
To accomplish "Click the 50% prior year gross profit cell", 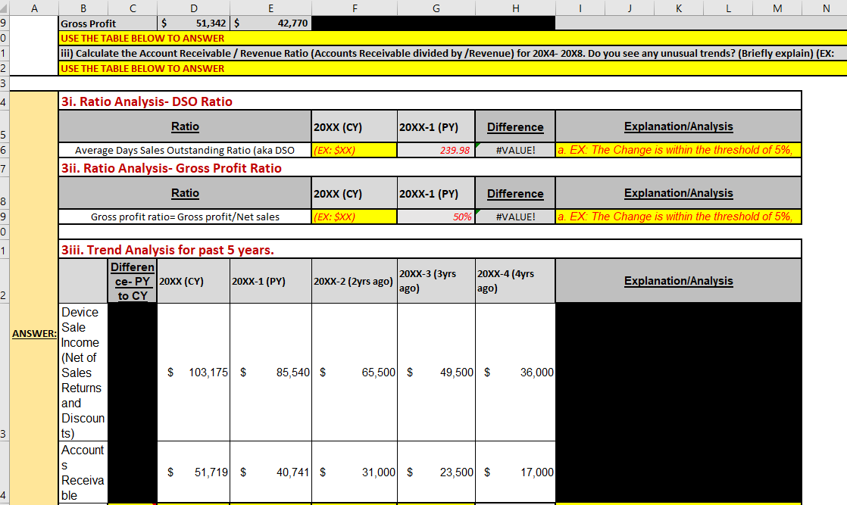I will coord(436,217).
